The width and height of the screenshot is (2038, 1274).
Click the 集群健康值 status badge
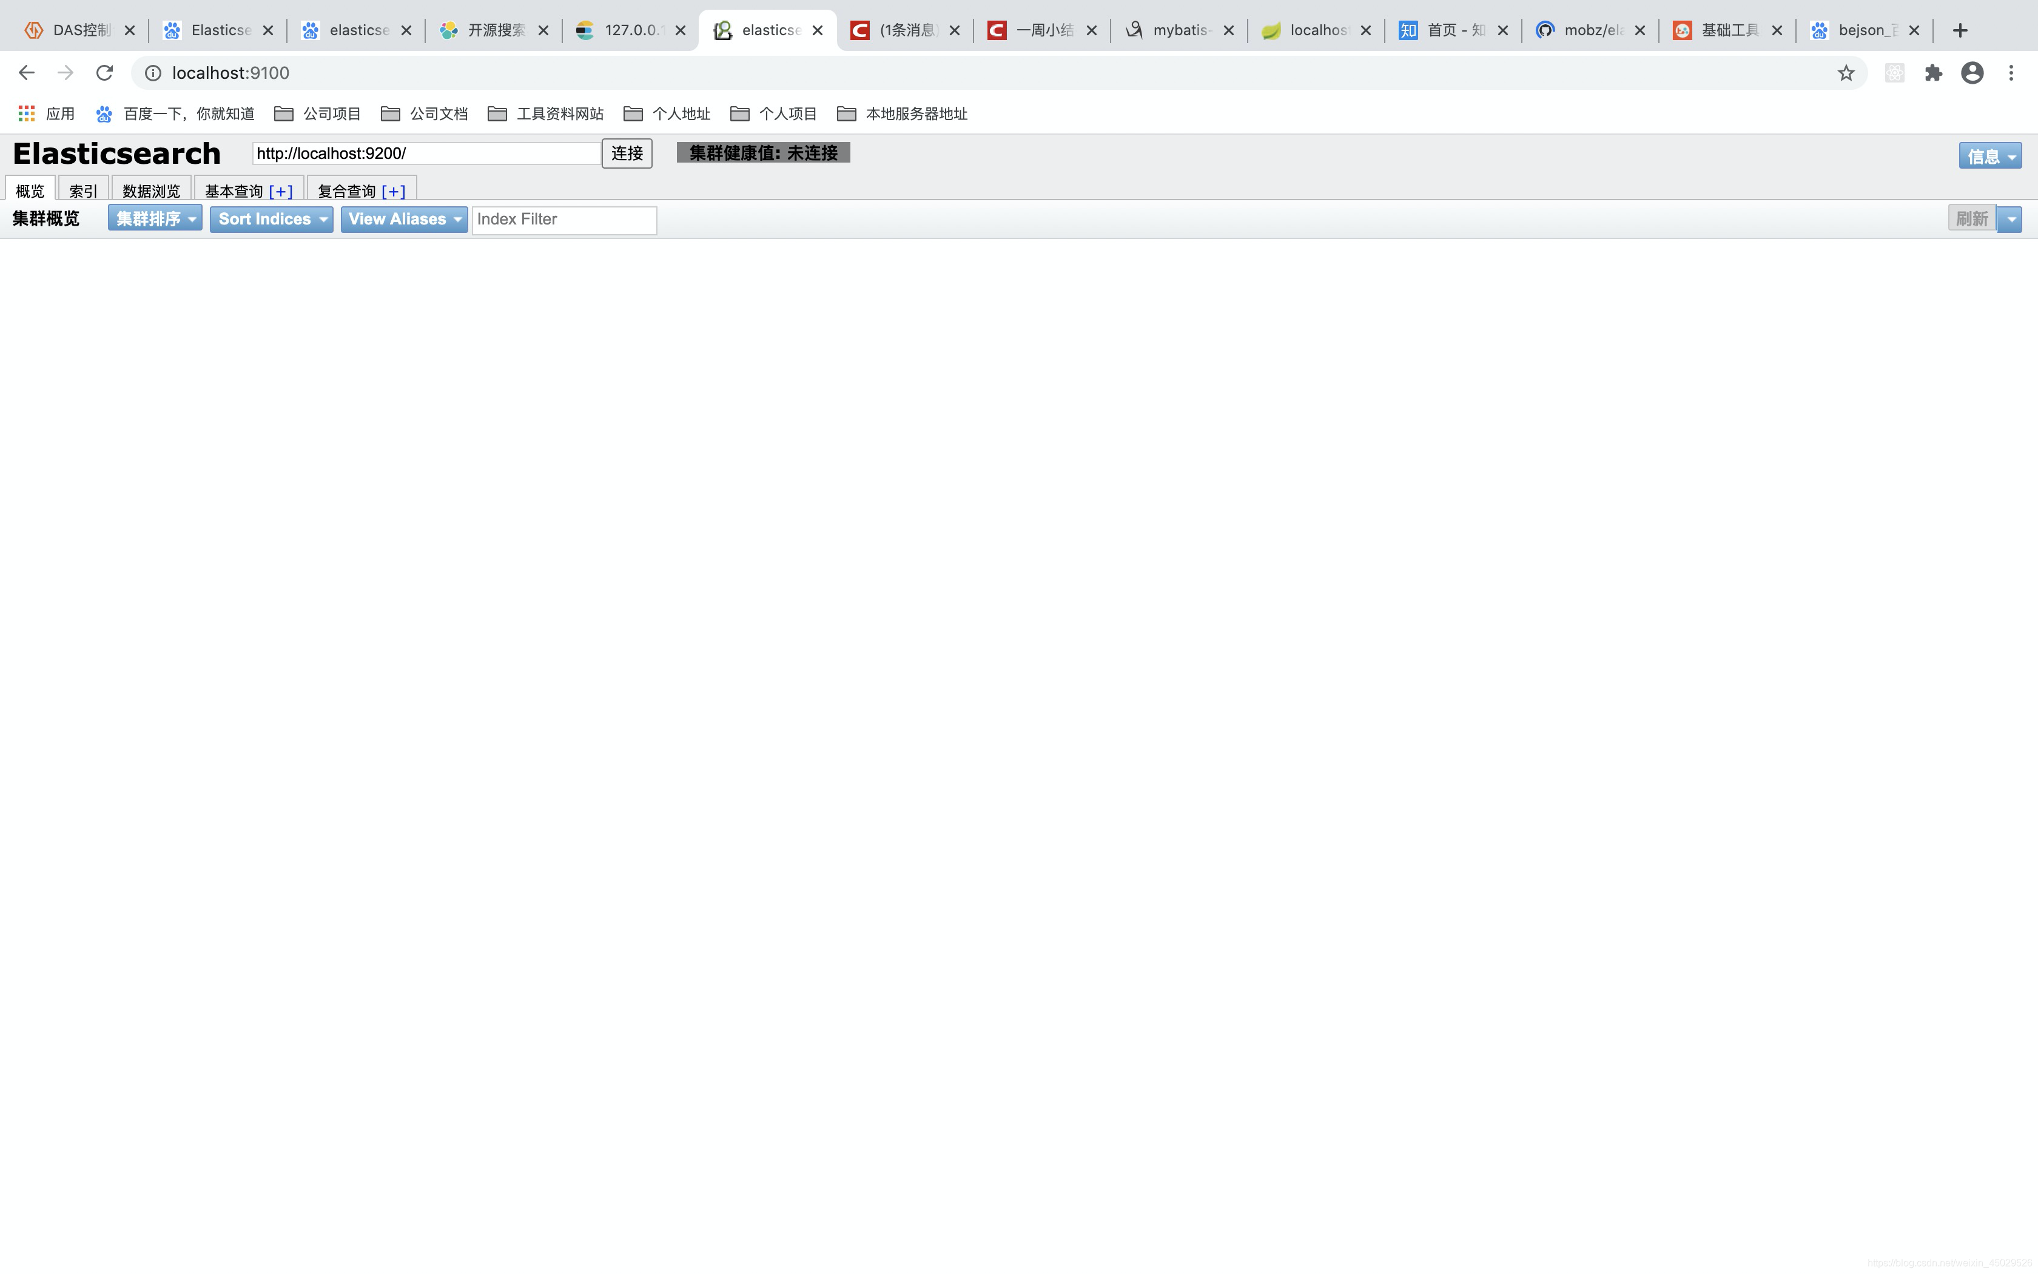tap(763, 152)
